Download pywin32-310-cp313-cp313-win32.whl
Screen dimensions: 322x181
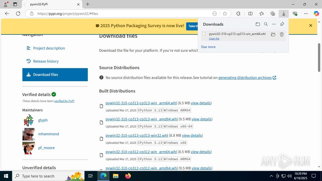(x=137, y=135)
